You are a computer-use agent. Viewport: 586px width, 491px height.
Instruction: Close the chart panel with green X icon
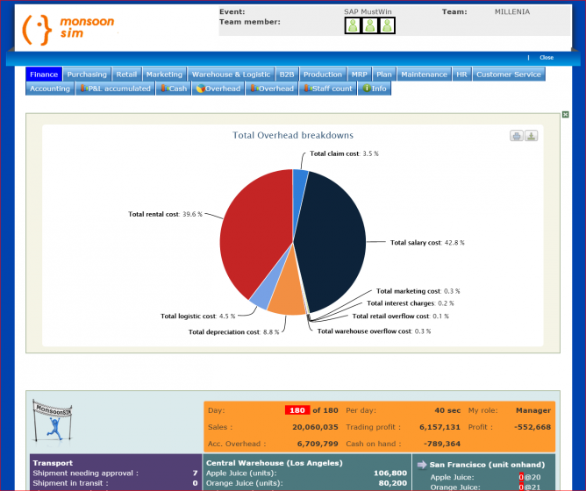tap(566, 114)
